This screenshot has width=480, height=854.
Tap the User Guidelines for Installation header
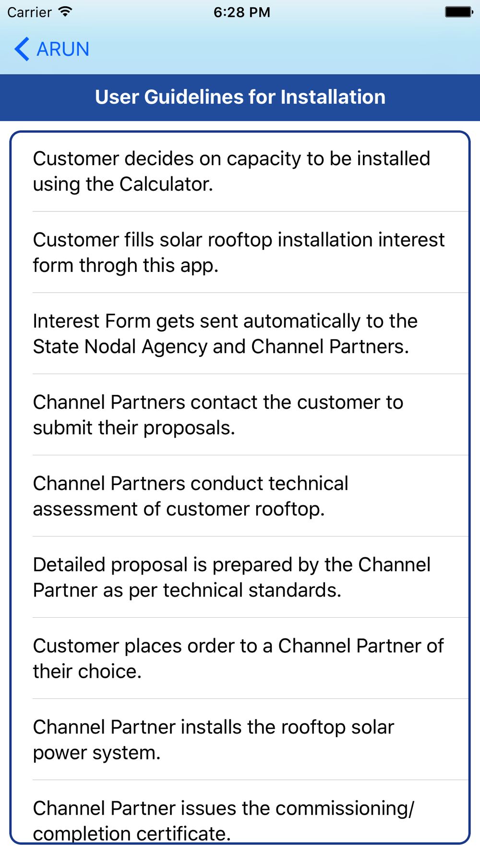(240, 97)
